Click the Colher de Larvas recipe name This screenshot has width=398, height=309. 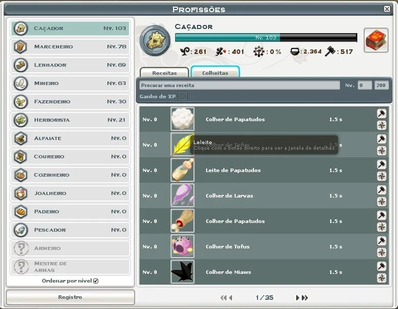(x=230, y=196)
